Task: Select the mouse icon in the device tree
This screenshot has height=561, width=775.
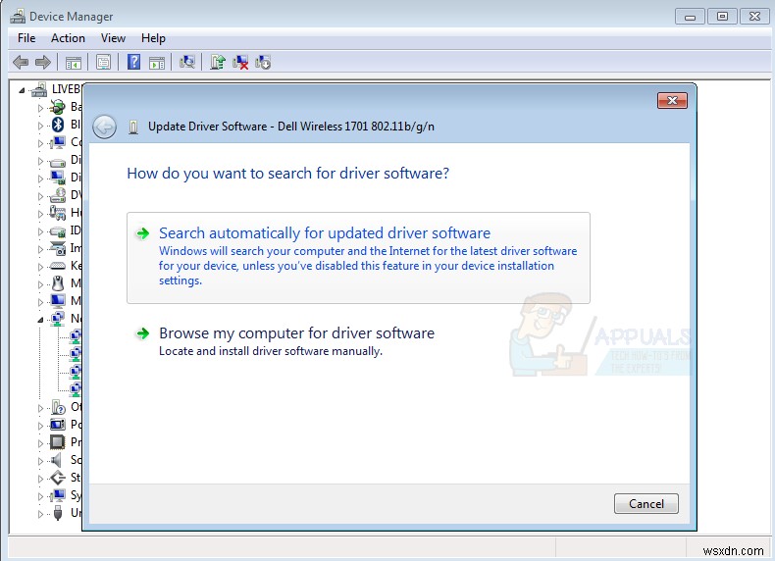Action: 58,283
